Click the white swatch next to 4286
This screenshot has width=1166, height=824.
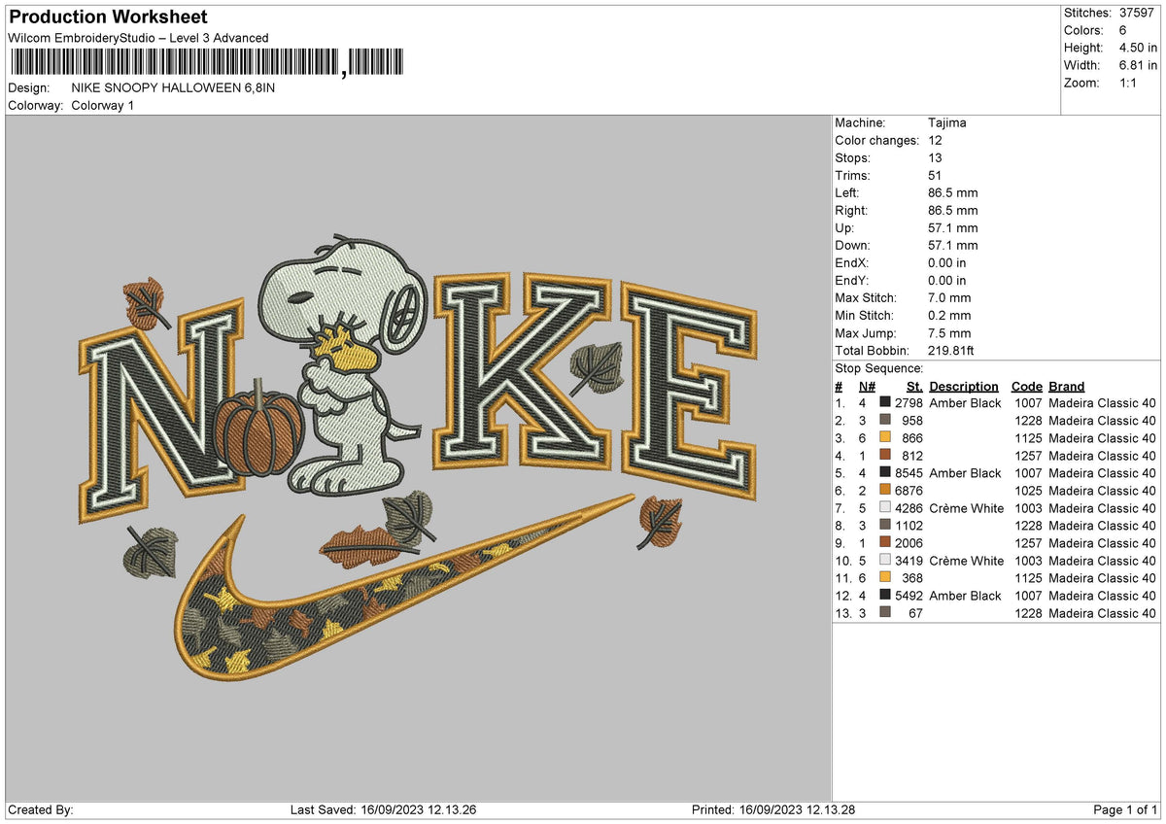(885, 507)
